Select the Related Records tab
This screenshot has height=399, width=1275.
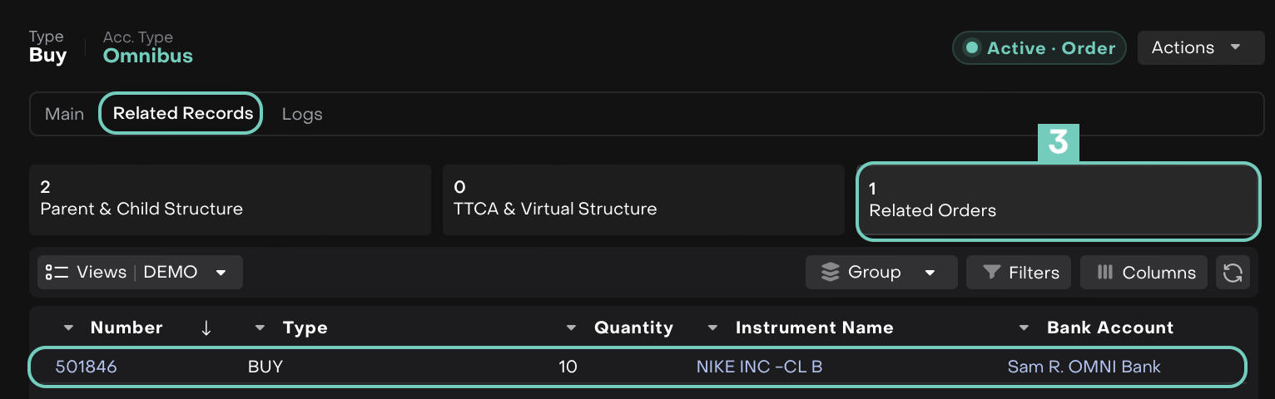[182, 114]
